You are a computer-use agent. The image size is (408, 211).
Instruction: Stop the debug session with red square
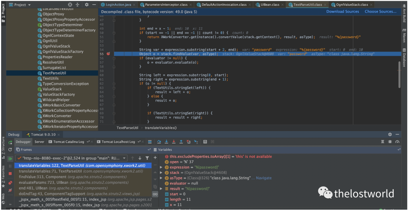[x=10, y=174]
